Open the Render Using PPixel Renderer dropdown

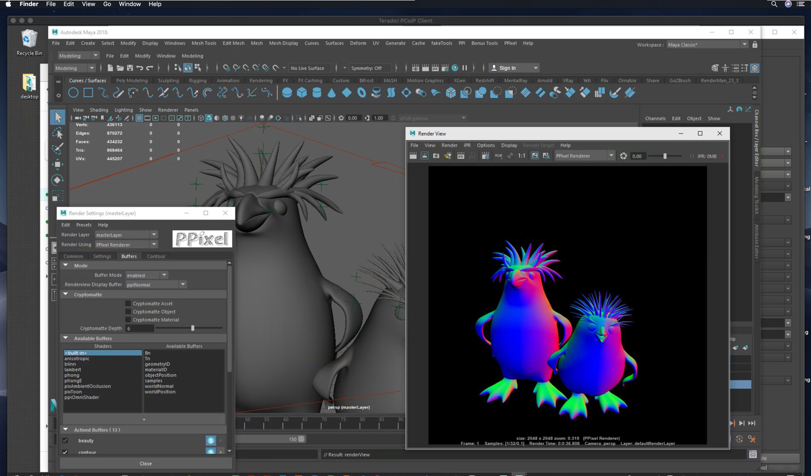coord(126,245)
